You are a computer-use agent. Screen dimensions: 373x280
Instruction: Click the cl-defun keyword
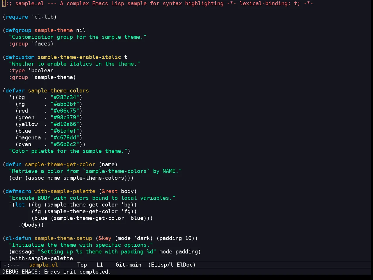(x=18, y=238)
